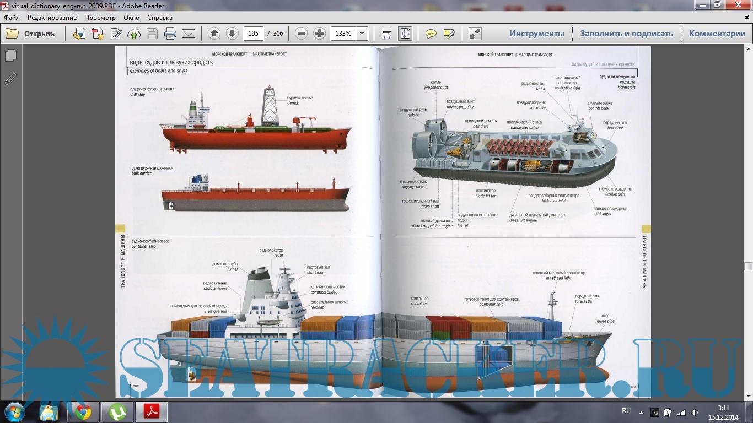Open the zoom level dropdown arrow

(x=362, y=34)
